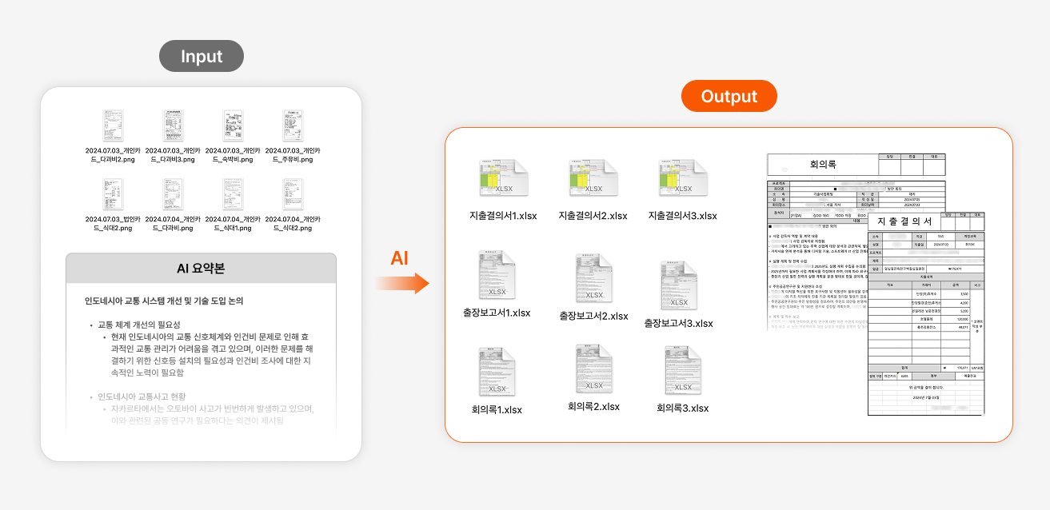Open the 지출결의서1.xlsx file icon
1050x510 pixels.
pos(502,179)
